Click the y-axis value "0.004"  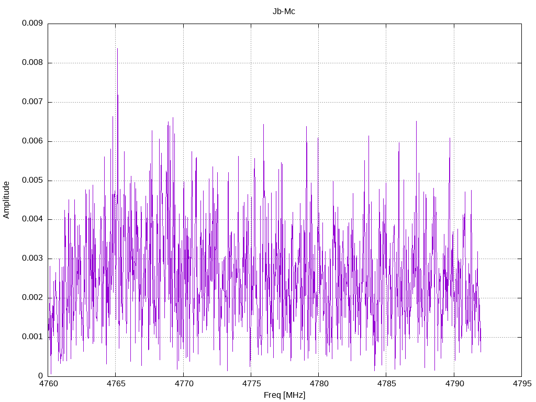click(x=32, y=219)
